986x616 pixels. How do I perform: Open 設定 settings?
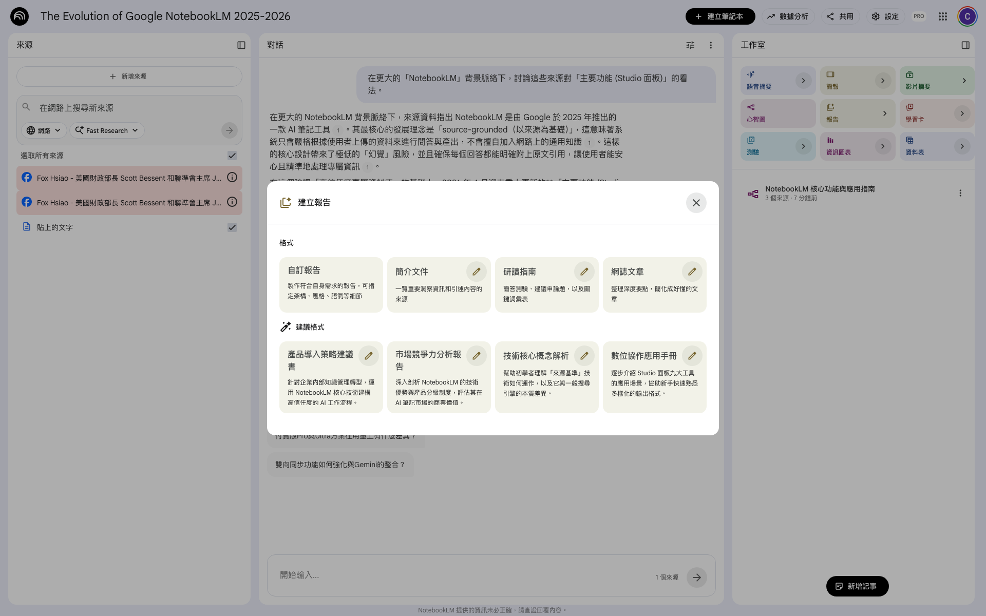tap(885, 16)
